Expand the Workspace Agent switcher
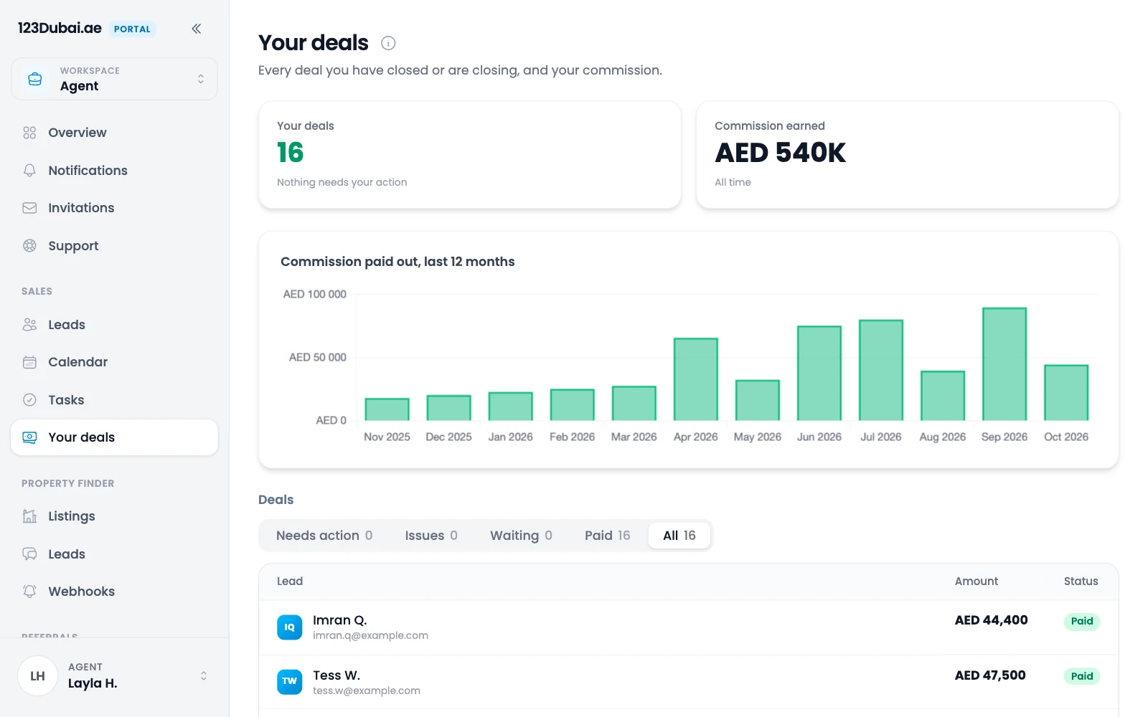Image resolution: width=1148 pixels, height=717 pixels. click(114, 79)
